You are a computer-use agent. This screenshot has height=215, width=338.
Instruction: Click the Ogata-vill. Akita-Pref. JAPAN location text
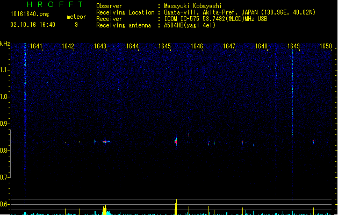click(211, 12)
